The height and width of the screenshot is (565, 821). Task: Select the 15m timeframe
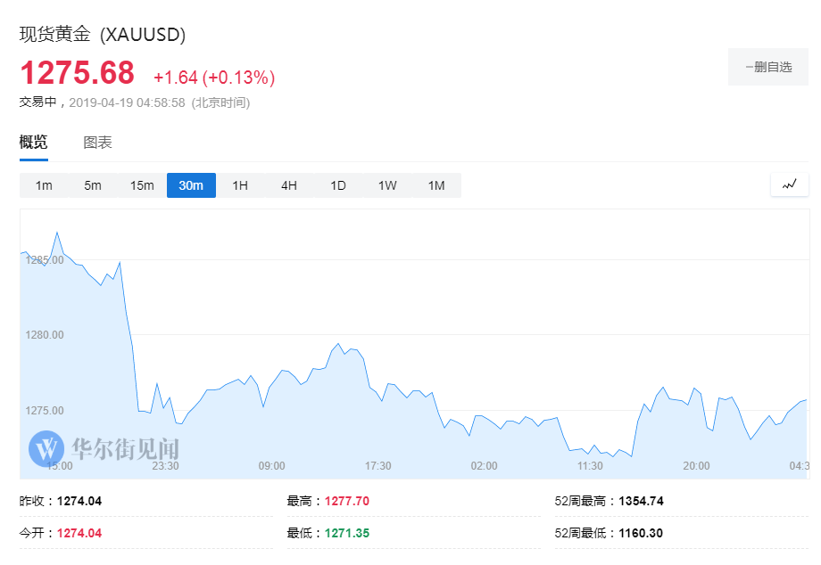tap(142, 184)
